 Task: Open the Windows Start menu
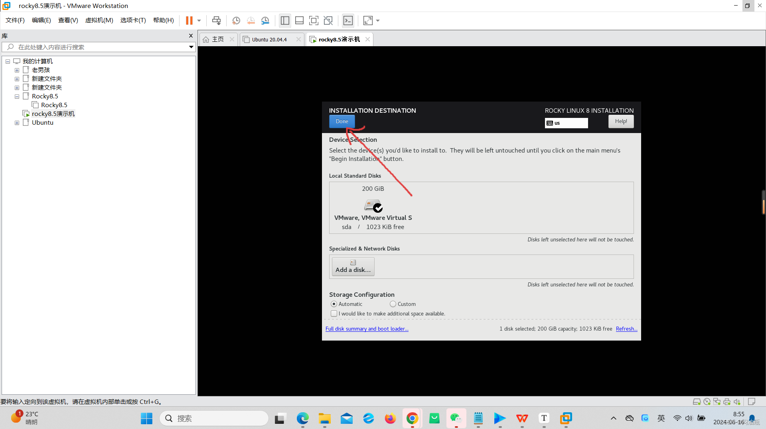(x=146, y=418)
